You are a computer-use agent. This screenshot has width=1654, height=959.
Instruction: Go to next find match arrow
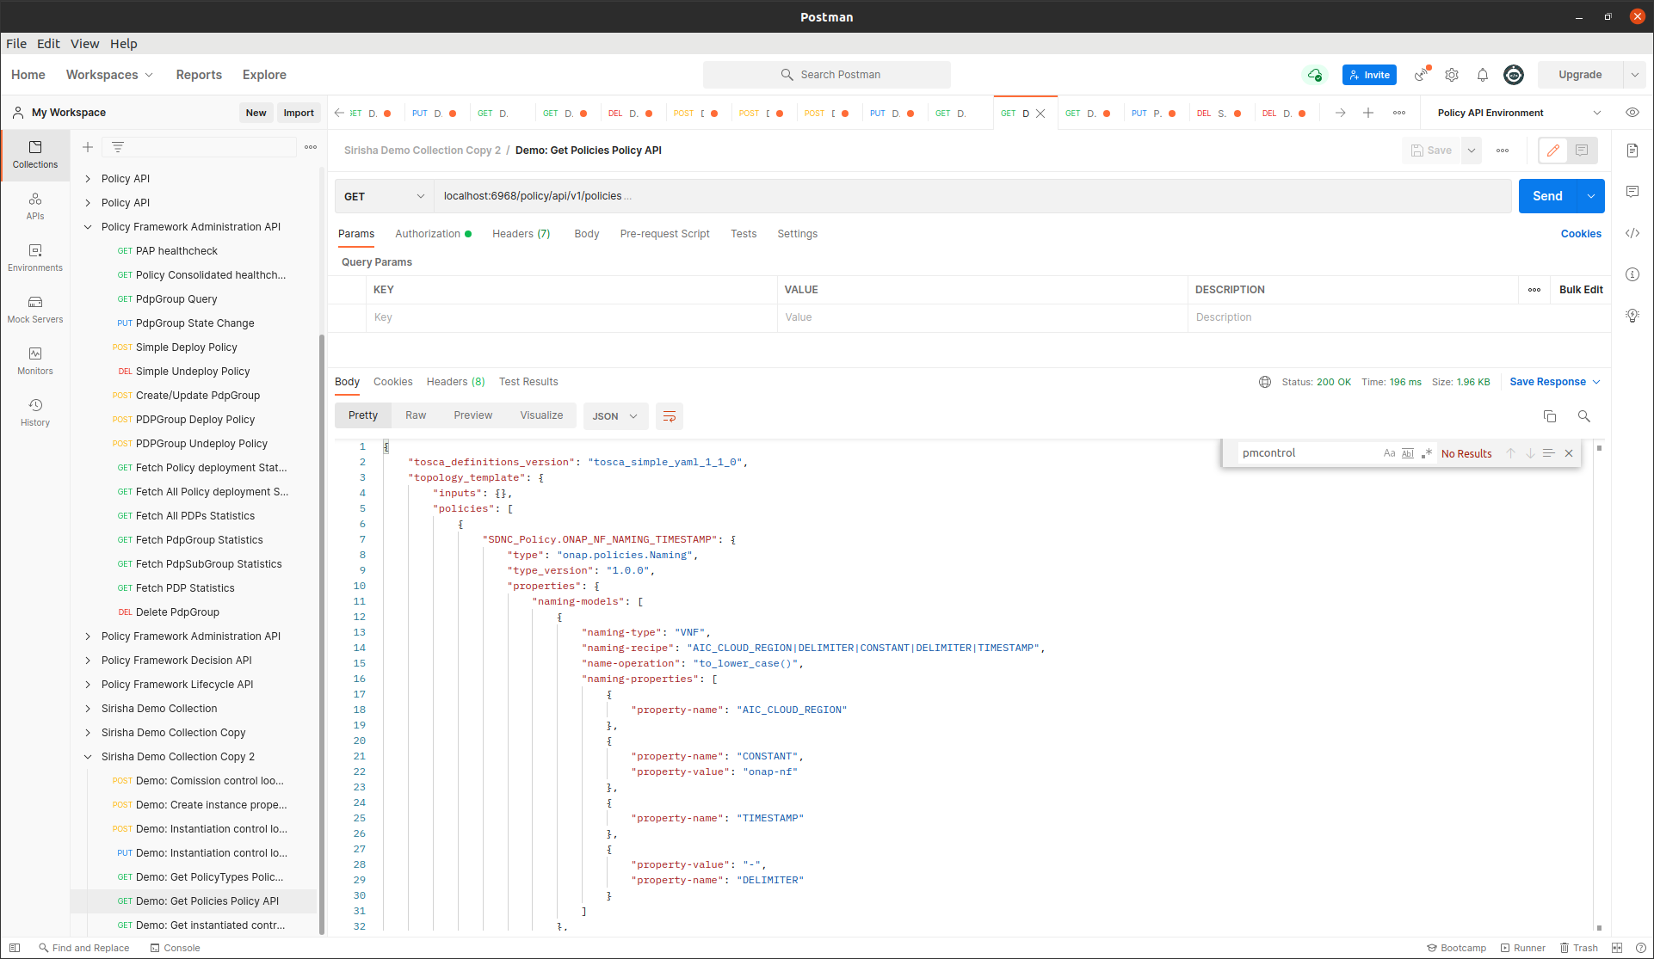(1530, 453)
